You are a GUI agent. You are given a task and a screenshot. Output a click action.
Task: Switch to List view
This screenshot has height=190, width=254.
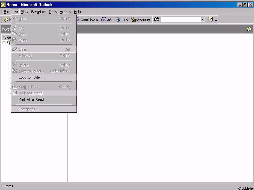tap(106, 19)
